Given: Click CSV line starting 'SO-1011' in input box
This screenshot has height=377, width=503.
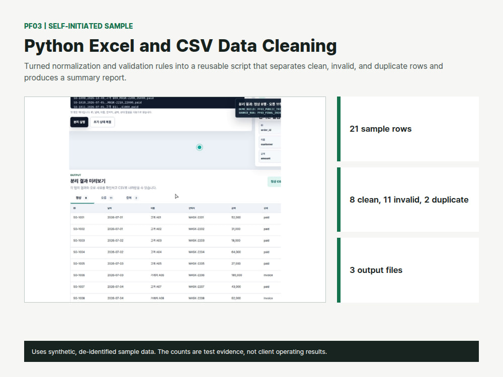Looking at the screenshot, I should point(106,107).
